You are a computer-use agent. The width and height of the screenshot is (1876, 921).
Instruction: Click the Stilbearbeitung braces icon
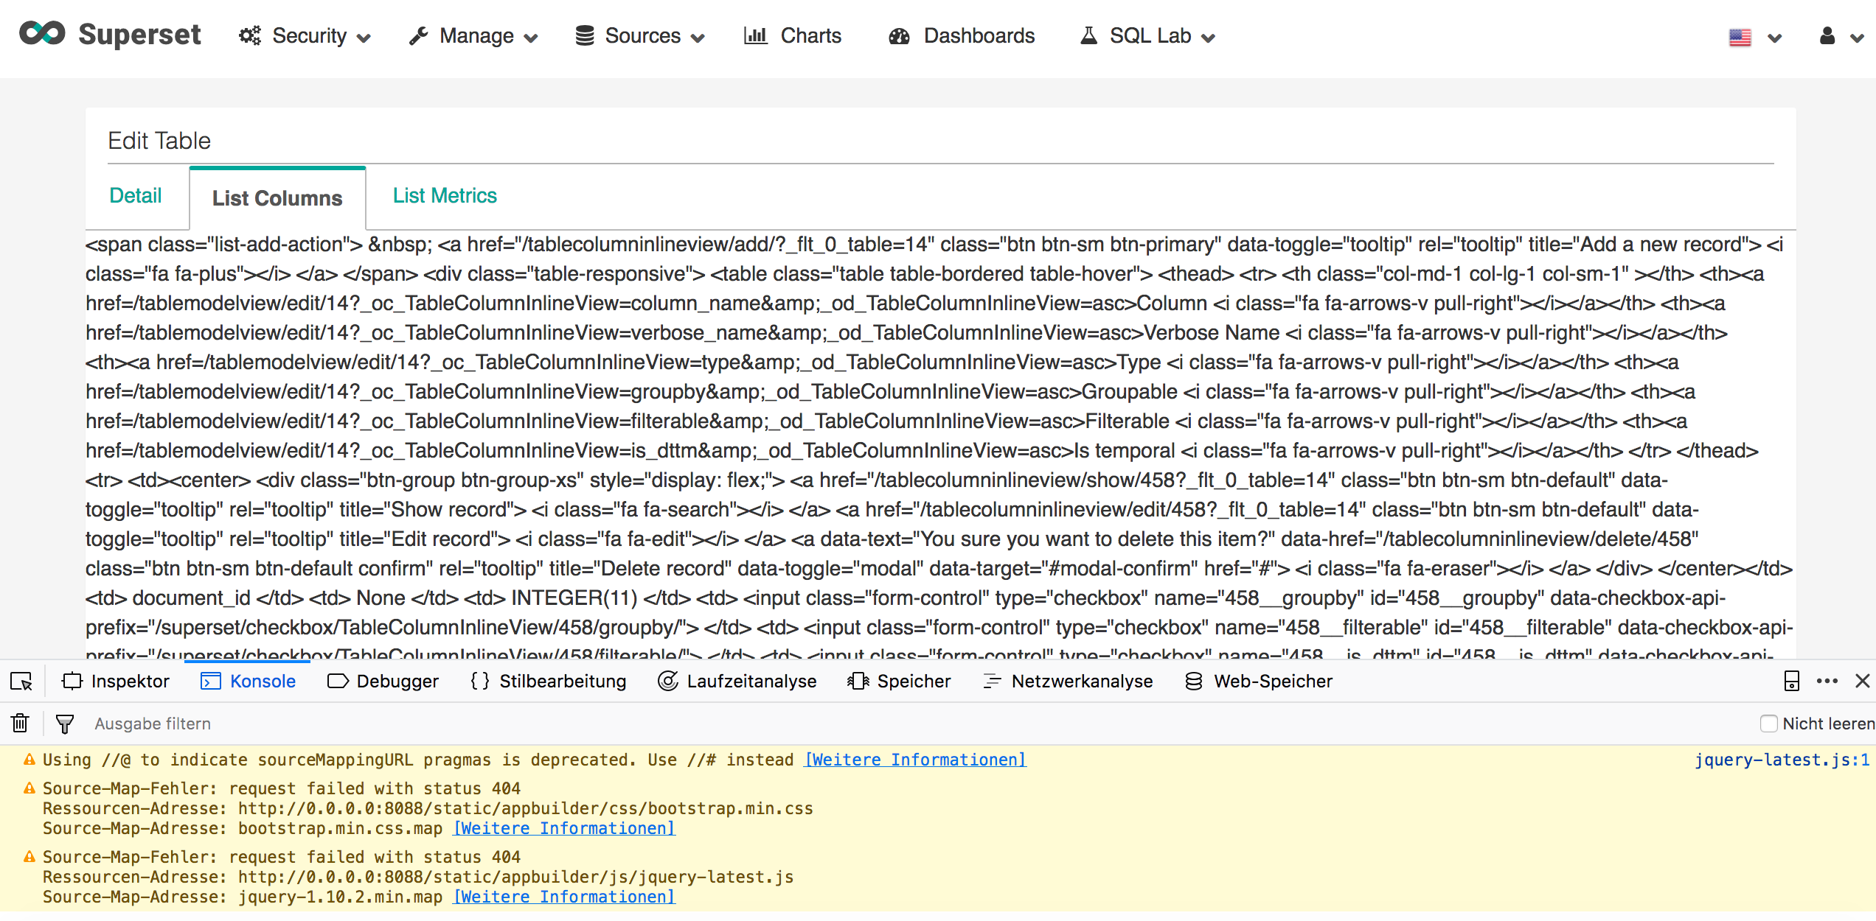[x=479, y=681]
